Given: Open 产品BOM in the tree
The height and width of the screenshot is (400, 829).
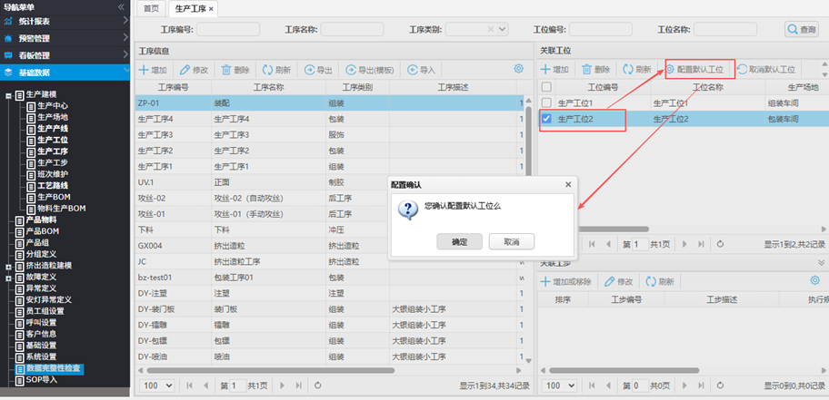Looking at the screenshot, I should coord(43,231).
